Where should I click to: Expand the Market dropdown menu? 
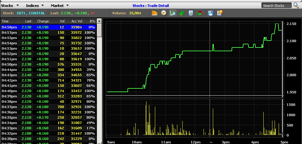coord(60,6)
